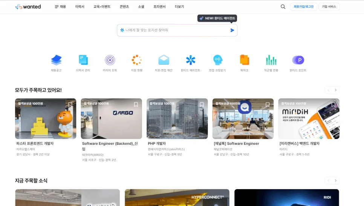Open the search magnifier icon
The width and height of the screenshot is (364, 206).
(x=283, y=7)
